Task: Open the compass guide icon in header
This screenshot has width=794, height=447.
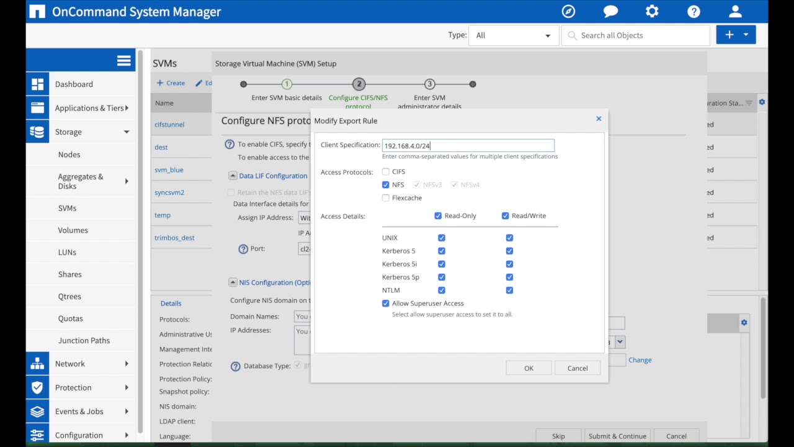Action: point(568,11)
